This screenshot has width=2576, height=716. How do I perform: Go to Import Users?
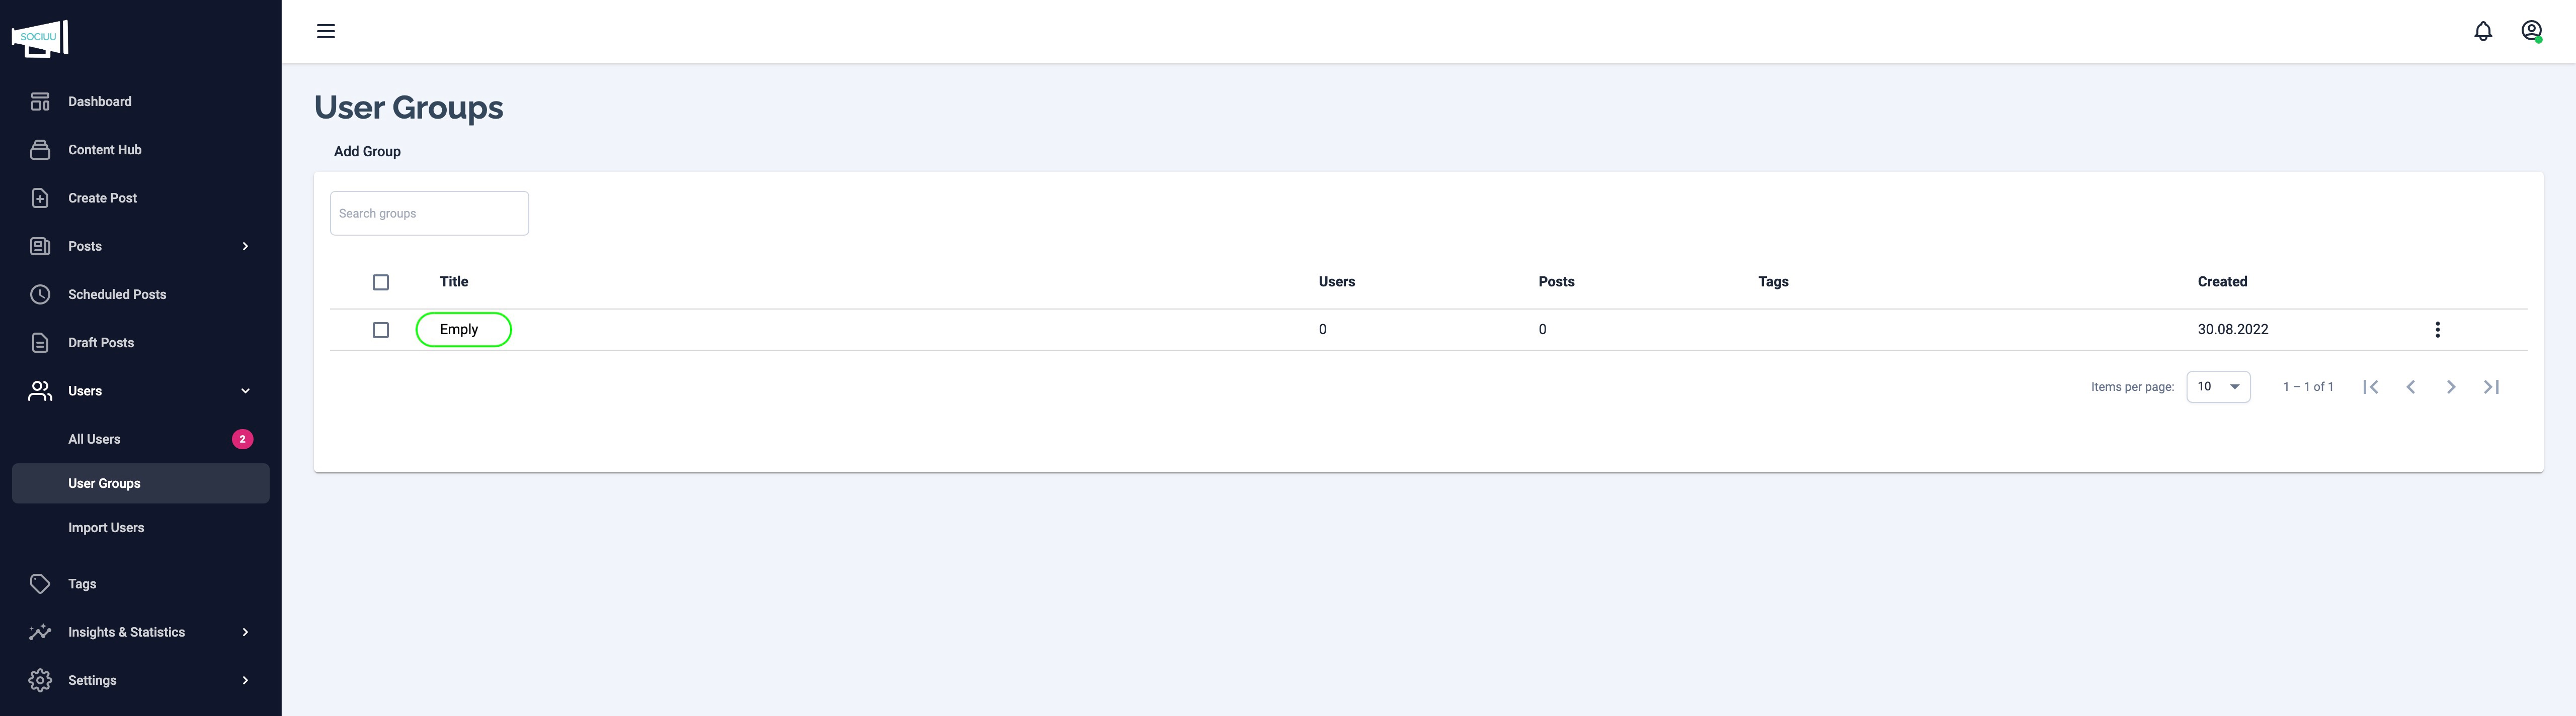(106, 527)
